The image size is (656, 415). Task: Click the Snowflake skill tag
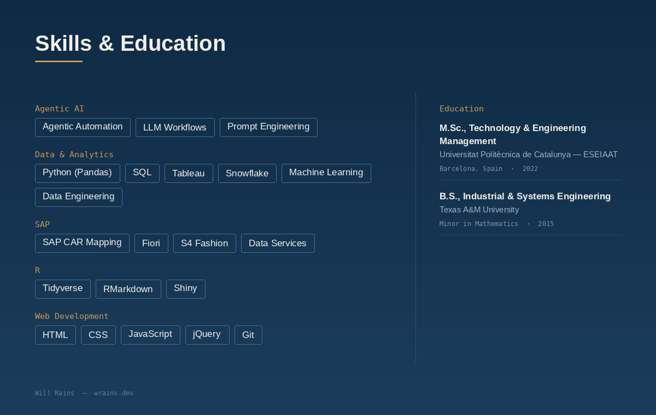click(247, 173)
